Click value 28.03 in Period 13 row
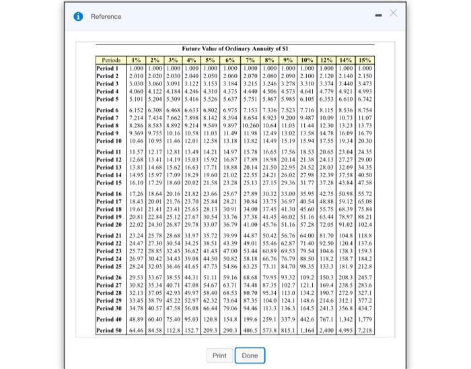This screenshot has height=369, width=471. click(326, 167)
